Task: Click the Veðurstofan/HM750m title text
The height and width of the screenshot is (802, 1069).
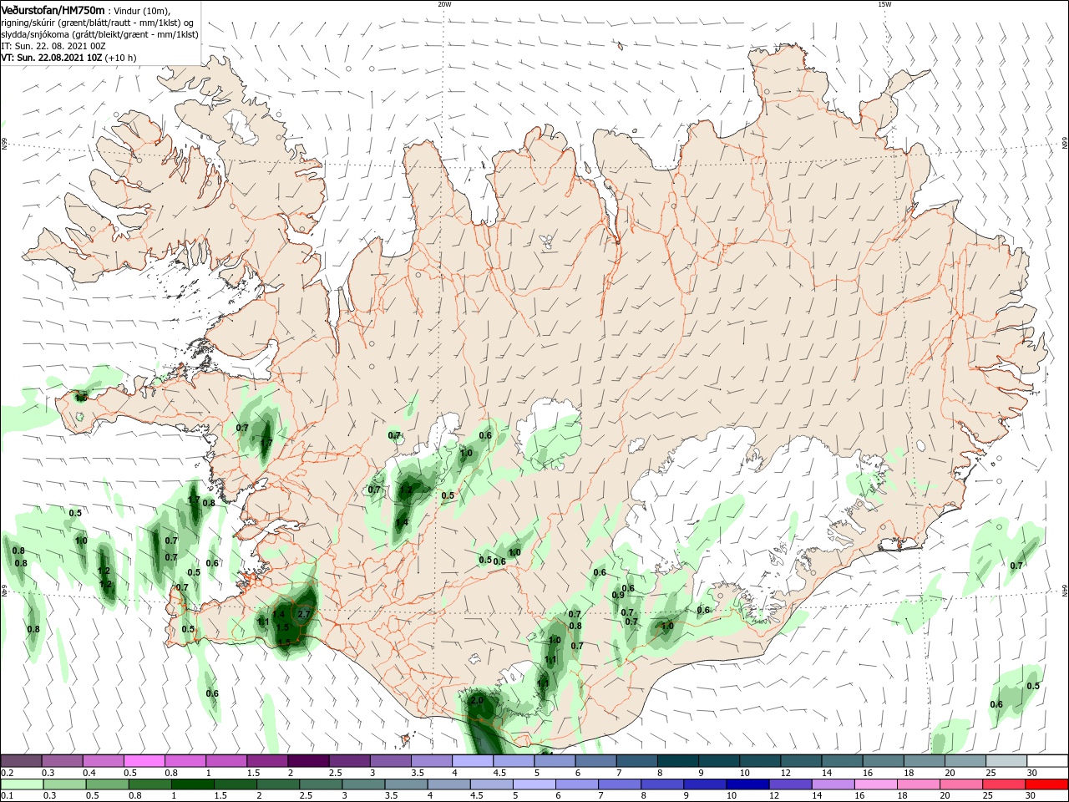Action: [53, 9]
